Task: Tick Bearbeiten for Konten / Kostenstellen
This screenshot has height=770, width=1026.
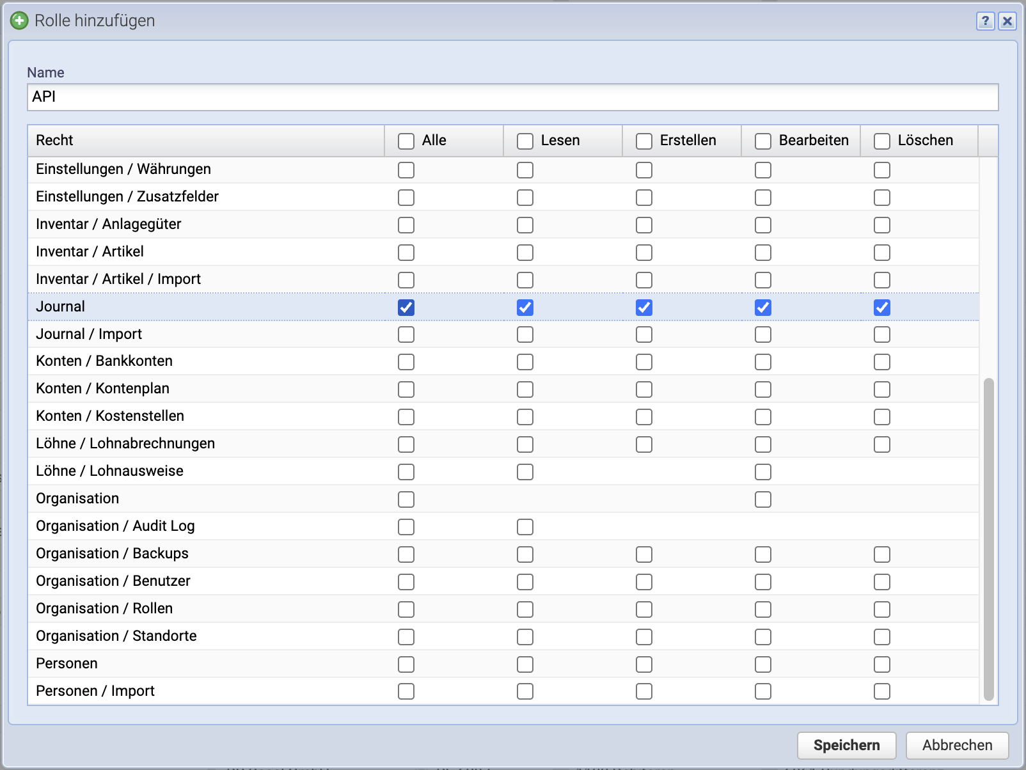Action: (x=763, y=417)
